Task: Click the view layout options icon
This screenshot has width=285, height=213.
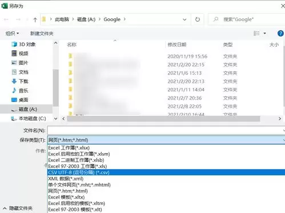Action: 256,34
